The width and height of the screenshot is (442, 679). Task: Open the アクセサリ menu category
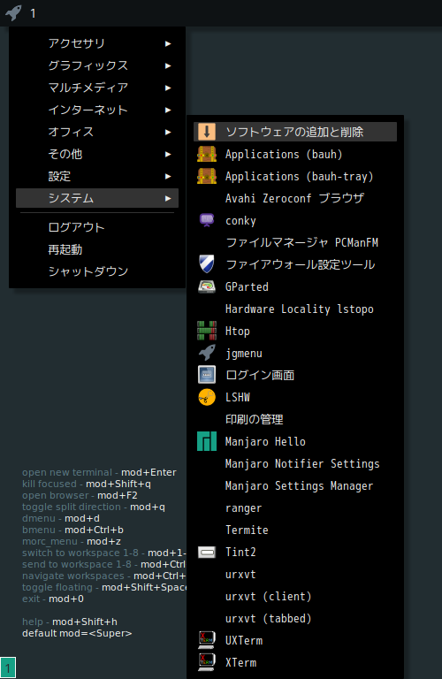97,43
